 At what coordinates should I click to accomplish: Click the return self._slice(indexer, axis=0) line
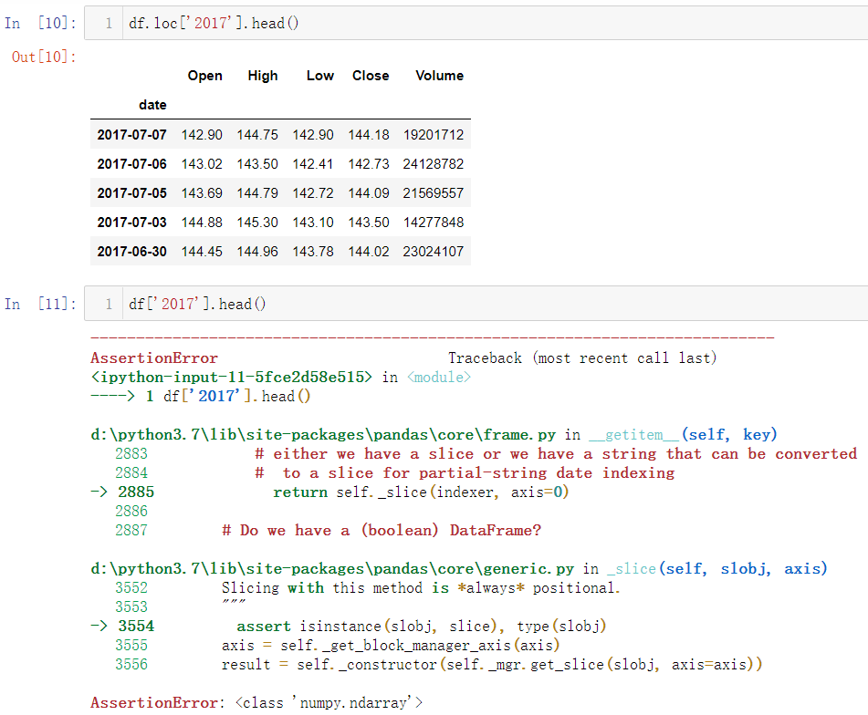[x=421, y=492]
